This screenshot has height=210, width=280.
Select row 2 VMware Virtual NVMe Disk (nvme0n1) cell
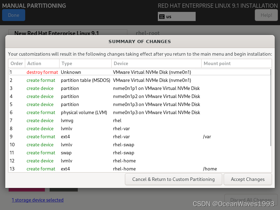[152, 80]
